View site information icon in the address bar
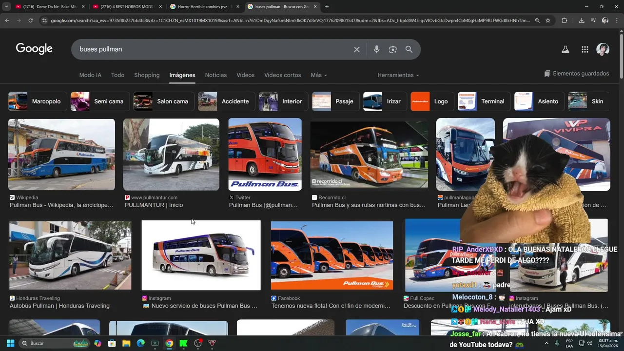Screen dimensions: 624x351 44,20
